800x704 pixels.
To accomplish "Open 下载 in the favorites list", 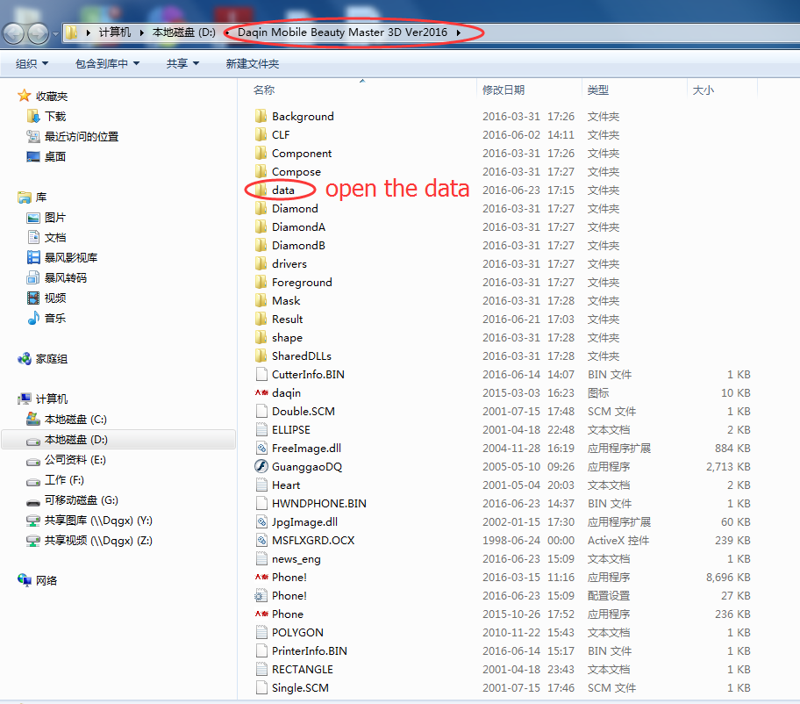I will click(55, 116).
